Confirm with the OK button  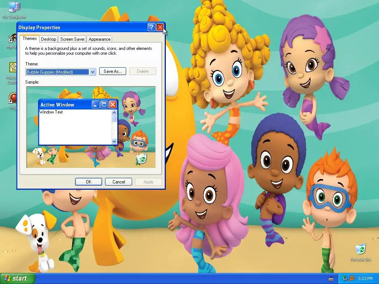(x=88, y=182)
